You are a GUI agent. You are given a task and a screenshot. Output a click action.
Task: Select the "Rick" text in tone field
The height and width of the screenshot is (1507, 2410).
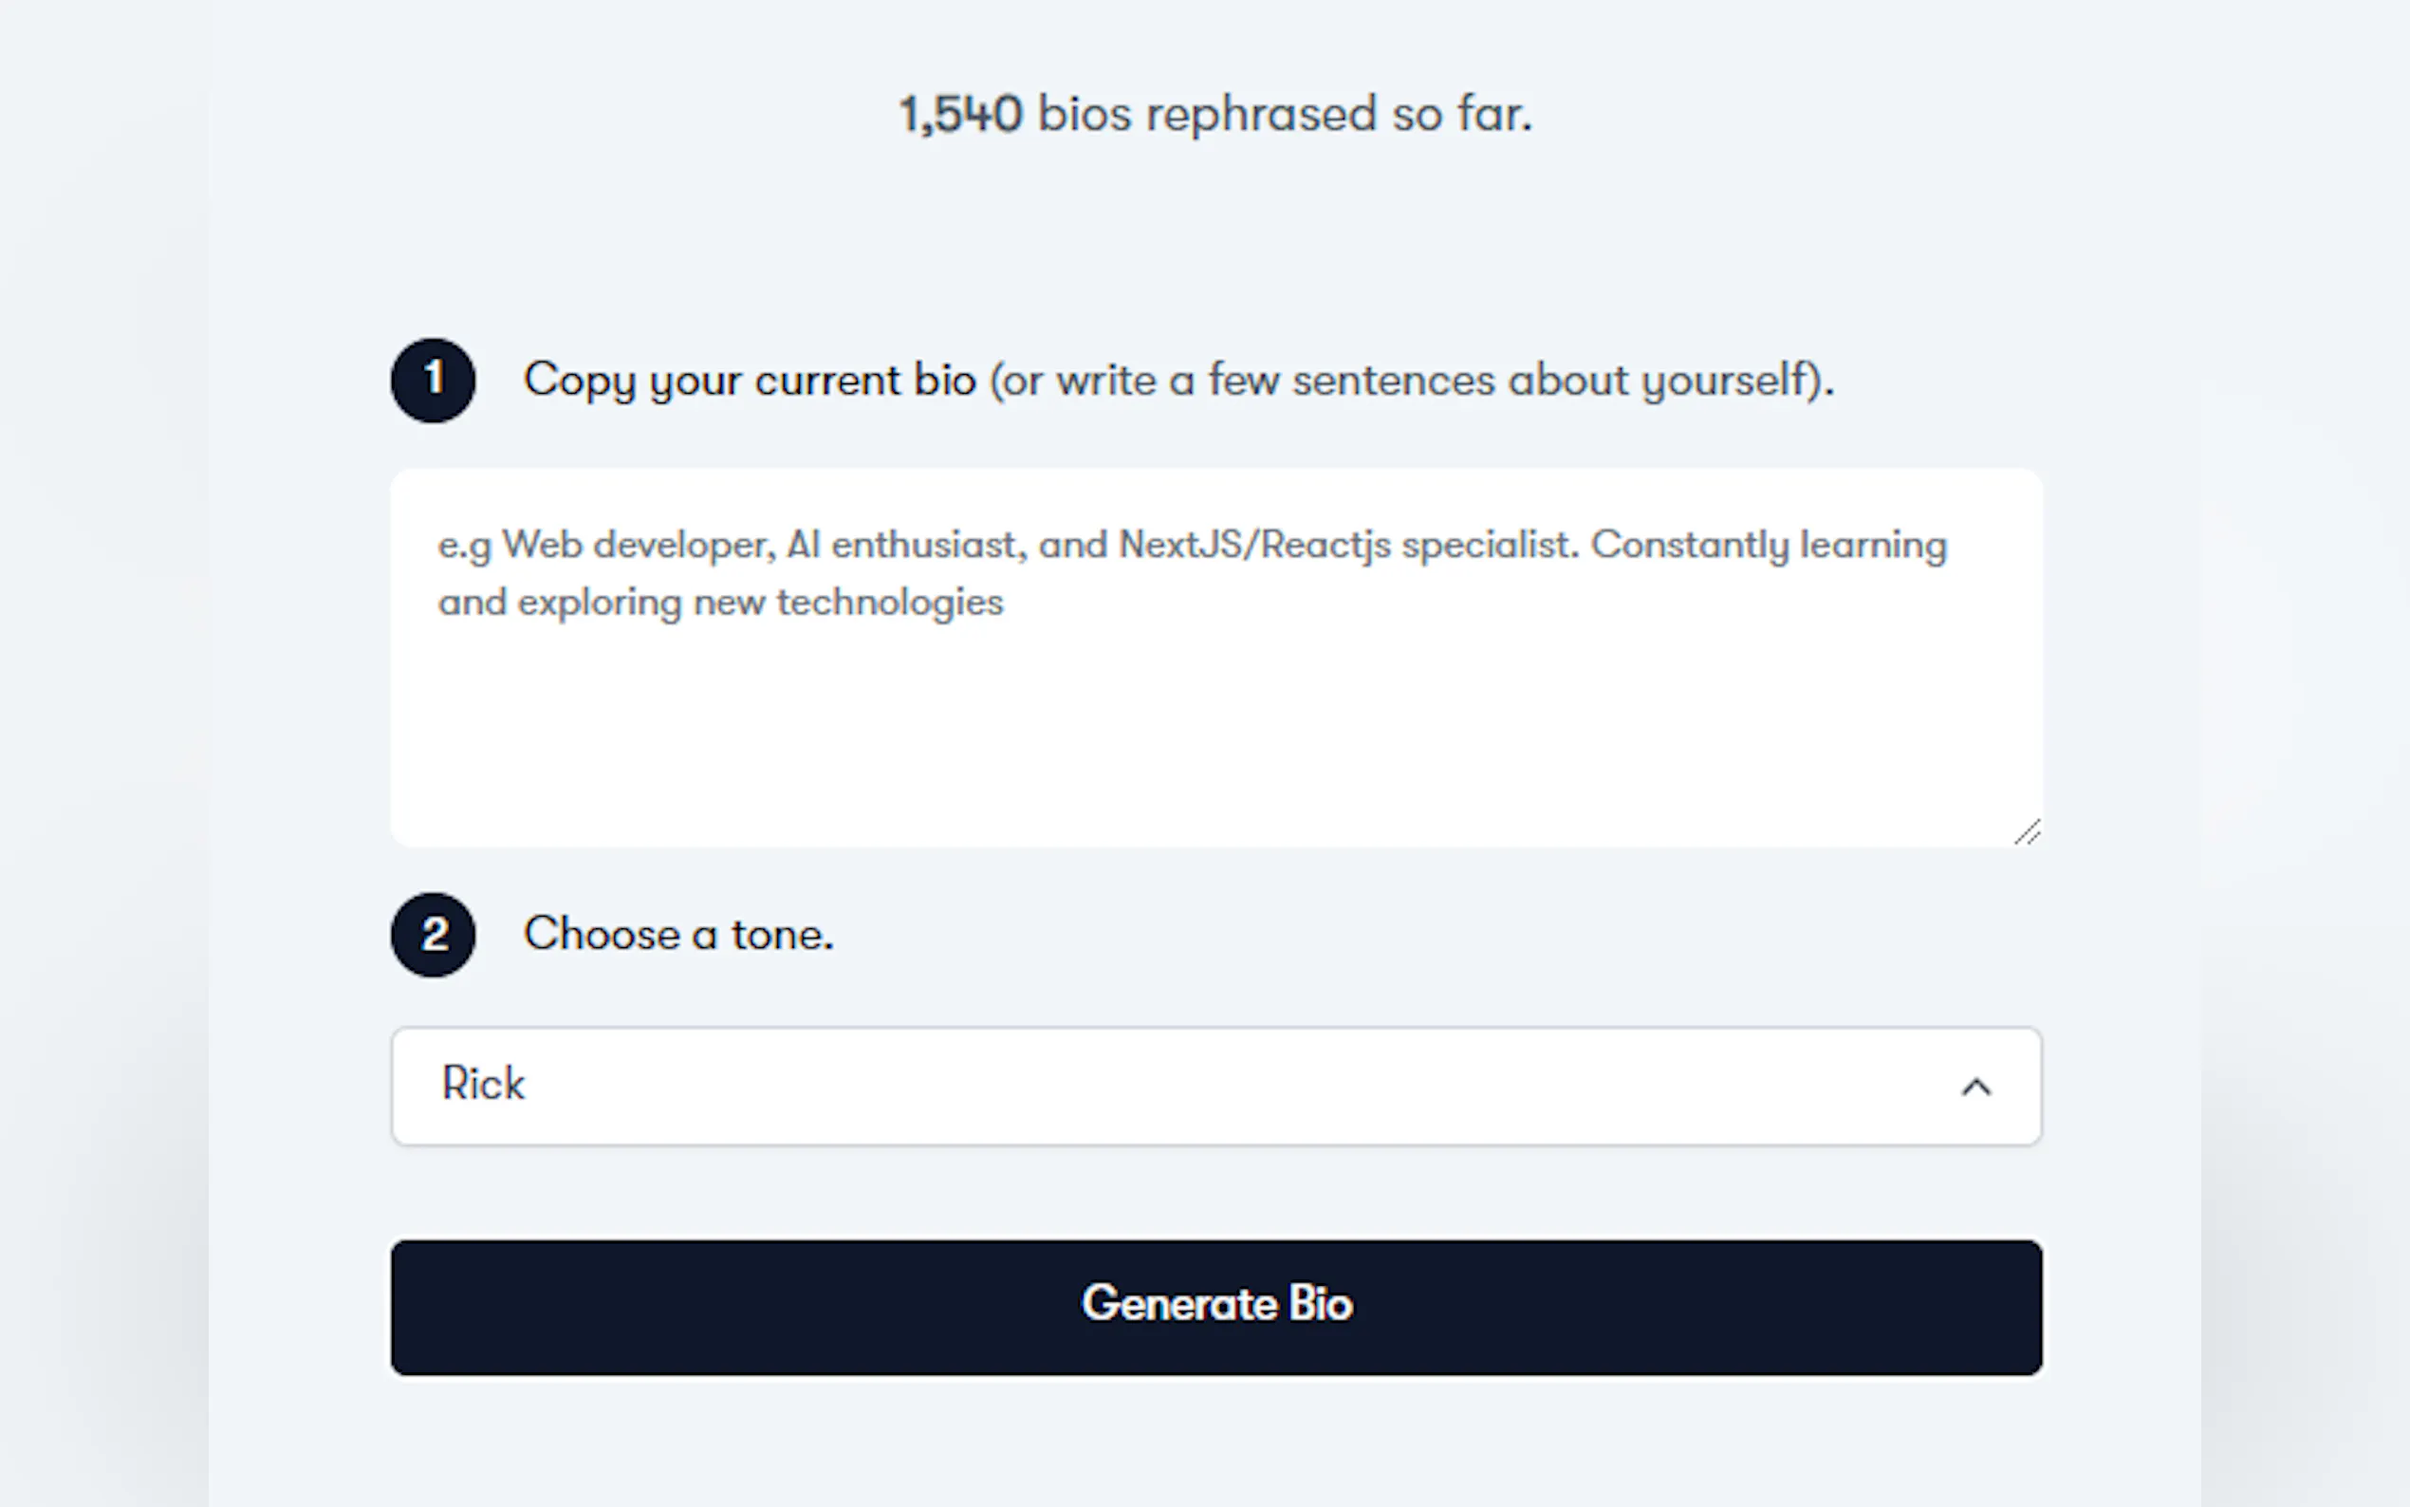[483, 1084]
